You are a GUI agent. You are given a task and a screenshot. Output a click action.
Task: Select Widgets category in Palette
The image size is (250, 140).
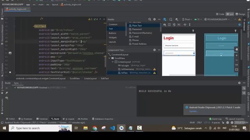[x=113, y=37]
